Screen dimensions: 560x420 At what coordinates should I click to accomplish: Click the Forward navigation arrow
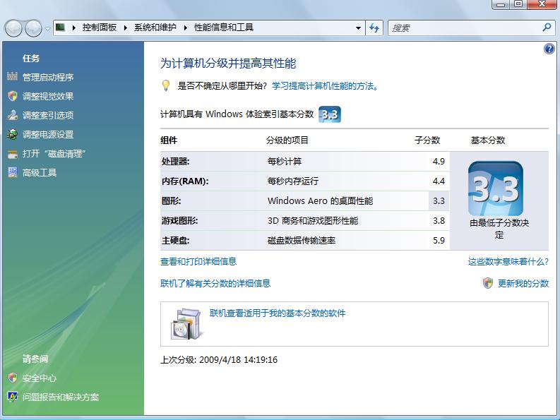click(x=33, y=28)
